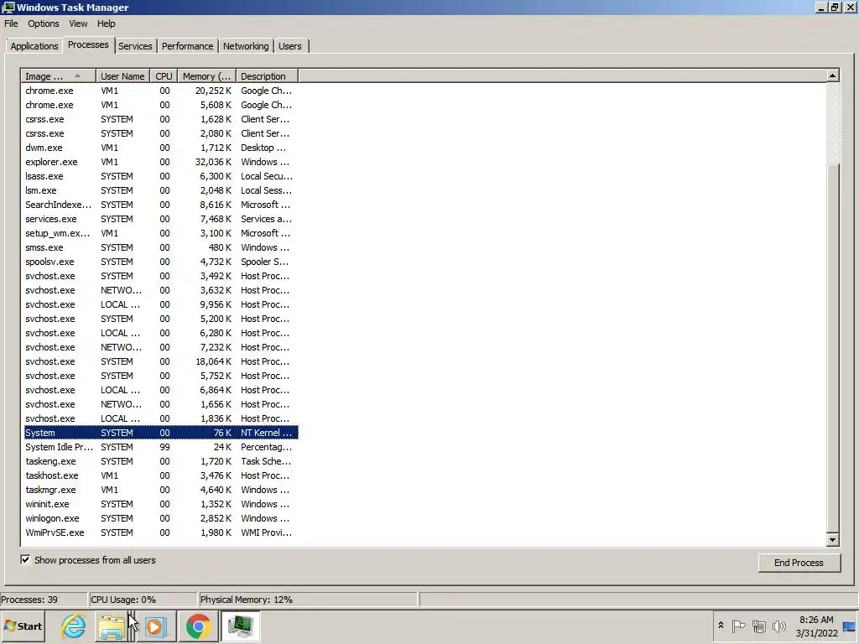Select chrome.exe using 20,252 K memory

point(161,91)
